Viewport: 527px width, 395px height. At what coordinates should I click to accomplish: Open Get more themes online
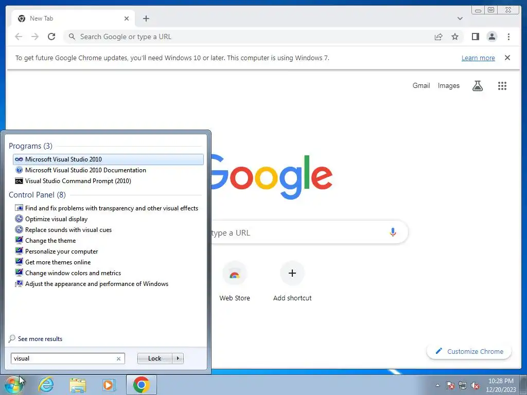108,262
